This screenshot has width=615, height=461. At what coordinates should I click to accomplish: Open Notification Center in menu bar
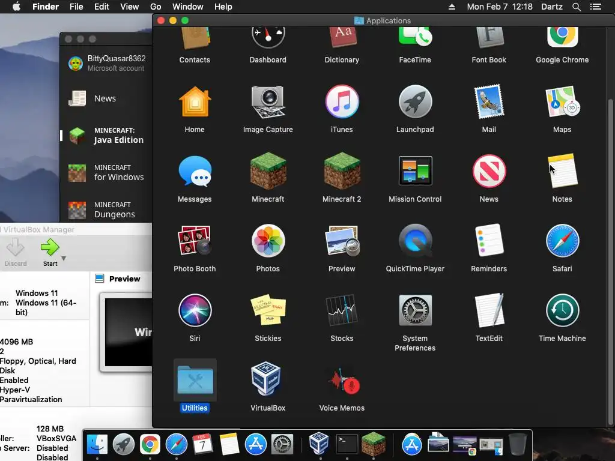point(596,7)
